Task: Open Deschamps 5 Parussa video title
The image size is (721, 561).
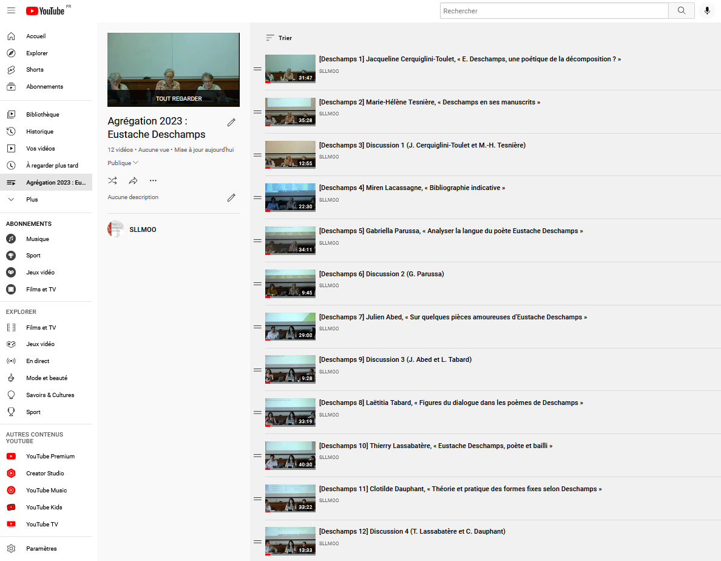Action: coord(450,231)
